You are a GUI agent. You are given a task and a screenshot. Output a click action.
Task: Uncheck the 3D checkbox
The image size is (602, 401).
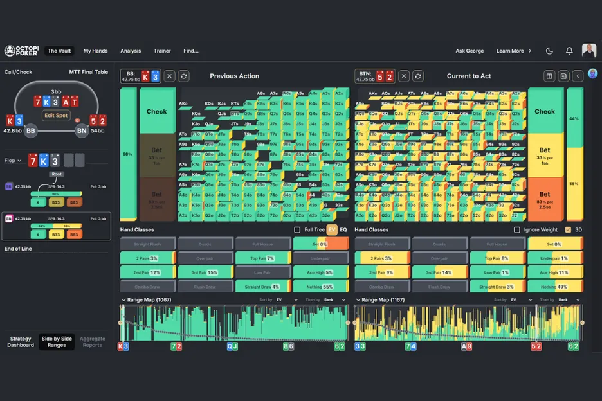pyautogui.click(x=567, y=229)
